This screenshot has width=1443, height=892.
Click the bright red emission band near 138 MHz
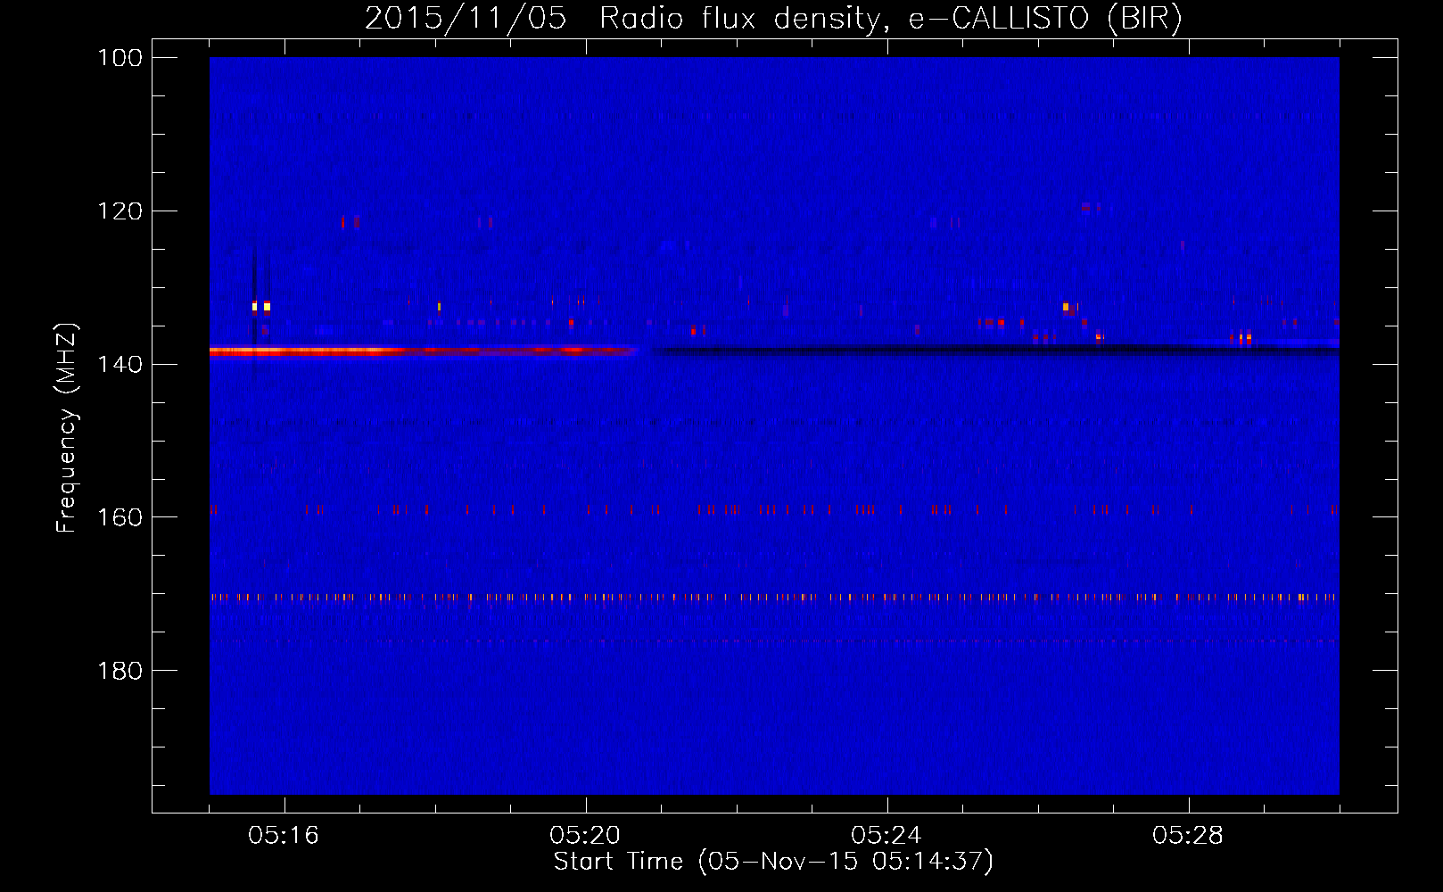(424, 351)
